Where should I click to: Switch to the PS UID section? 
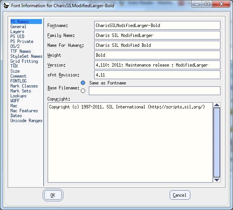pyautogui.click(x=17, y=37)
